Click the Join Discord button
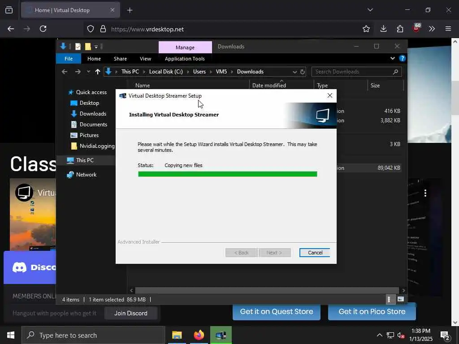 (x=131, y=313)
